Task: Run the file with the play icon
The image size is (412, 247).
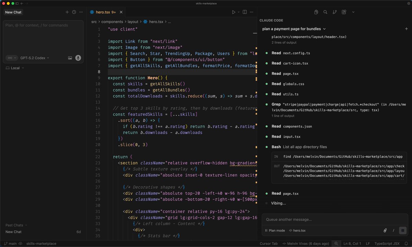Action: click(233, 12)
